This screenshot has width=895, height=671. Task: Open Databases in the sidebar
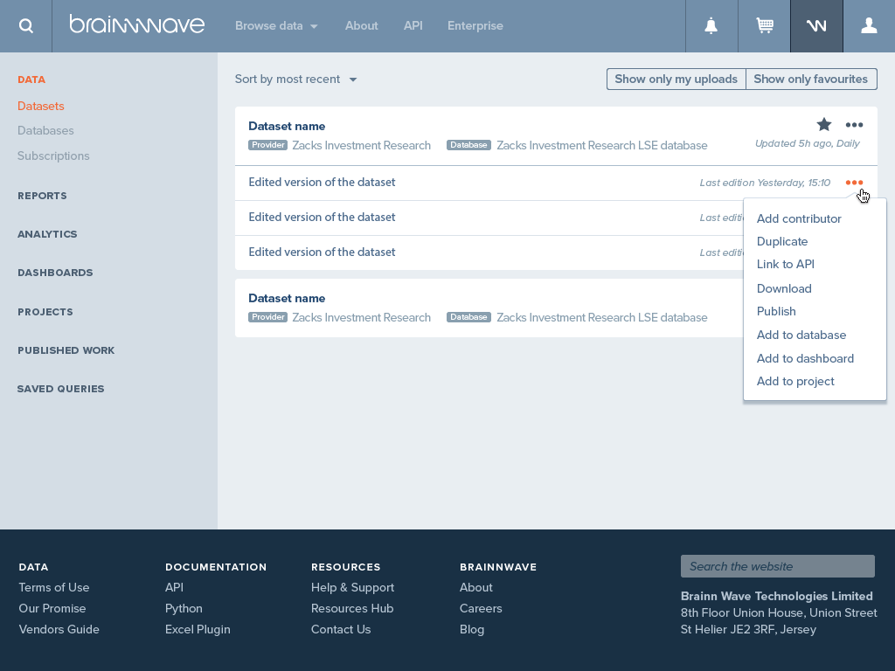pos(45,131)
